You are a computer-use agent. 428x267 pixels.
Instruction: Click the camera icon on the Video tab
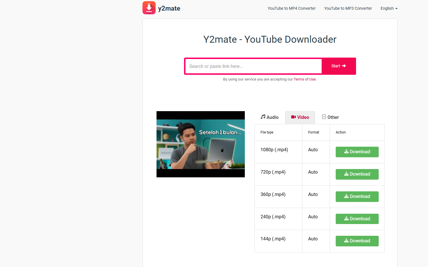294,117
